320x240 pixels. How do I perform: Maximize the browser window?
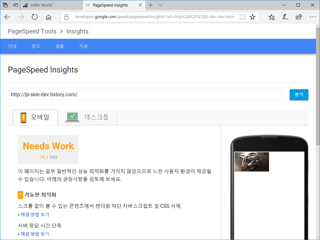(298, 5)
